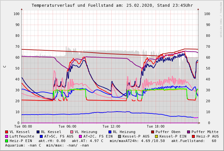Select the dark red Puffer Oben swatch
This screenshot has height=151, width=224.
[x=152, y=132]
